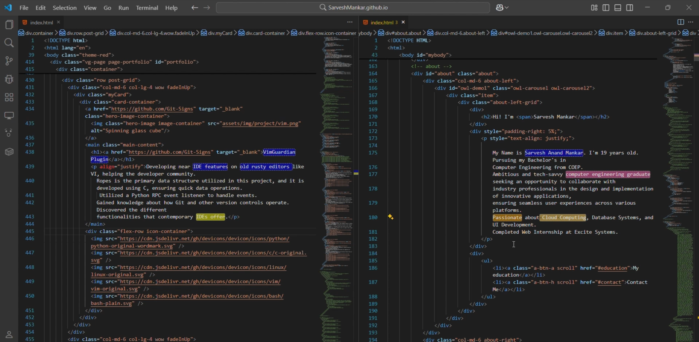Open the div#owl-demo1 carousel breadcrumb
The image size is (699, 342).
[542, 33]
